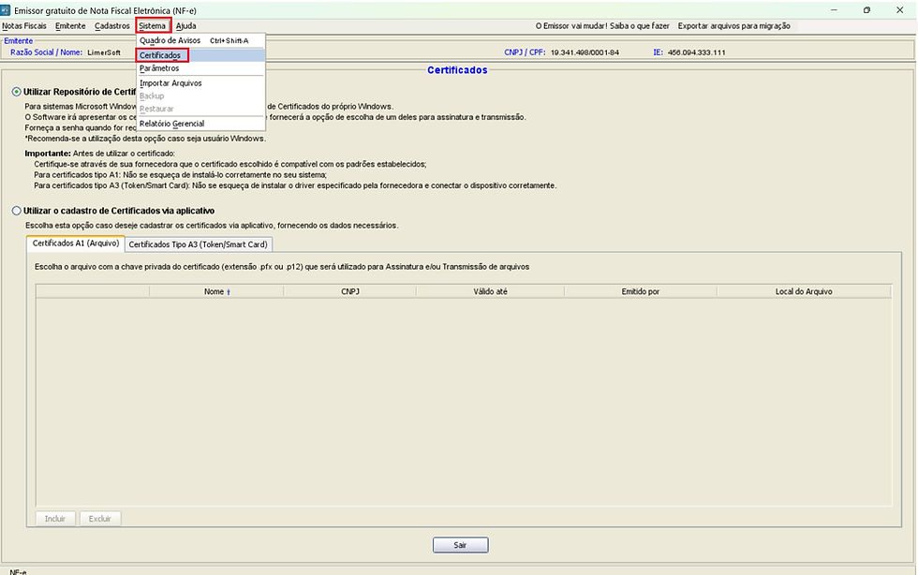The width and height of the screenshot is (918, 575).
Task: Open the Cadastros menu
Action: tap(111, 26)
